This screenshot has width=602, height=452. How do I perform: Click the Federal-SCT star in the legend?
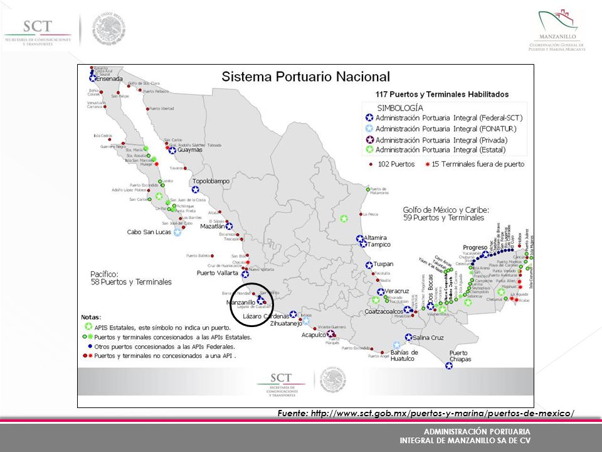click(x=369, y=117)
